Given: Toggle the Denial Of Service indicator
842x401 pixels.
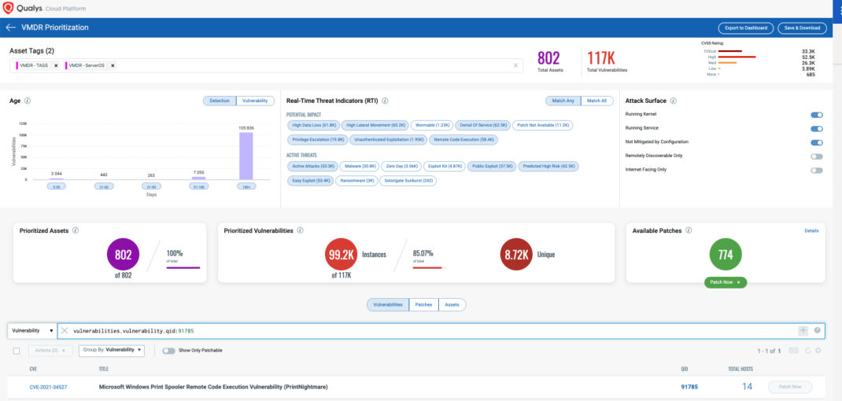Looking at the screenshot, I should click(482, 125).
